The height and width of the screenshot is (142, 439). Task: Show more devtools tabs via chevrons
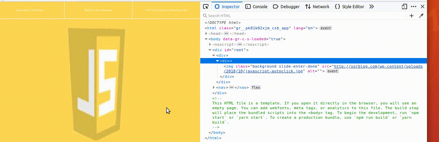pos(371,6)
